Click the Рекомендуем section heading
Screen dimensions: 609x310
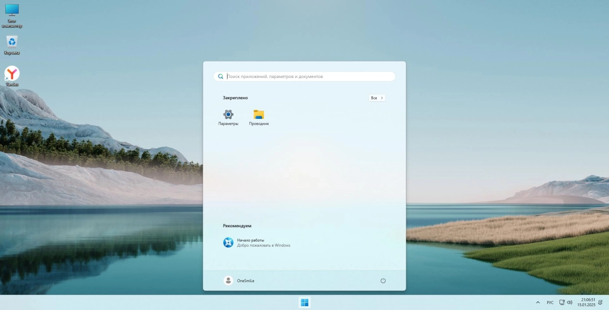[237, 226]
